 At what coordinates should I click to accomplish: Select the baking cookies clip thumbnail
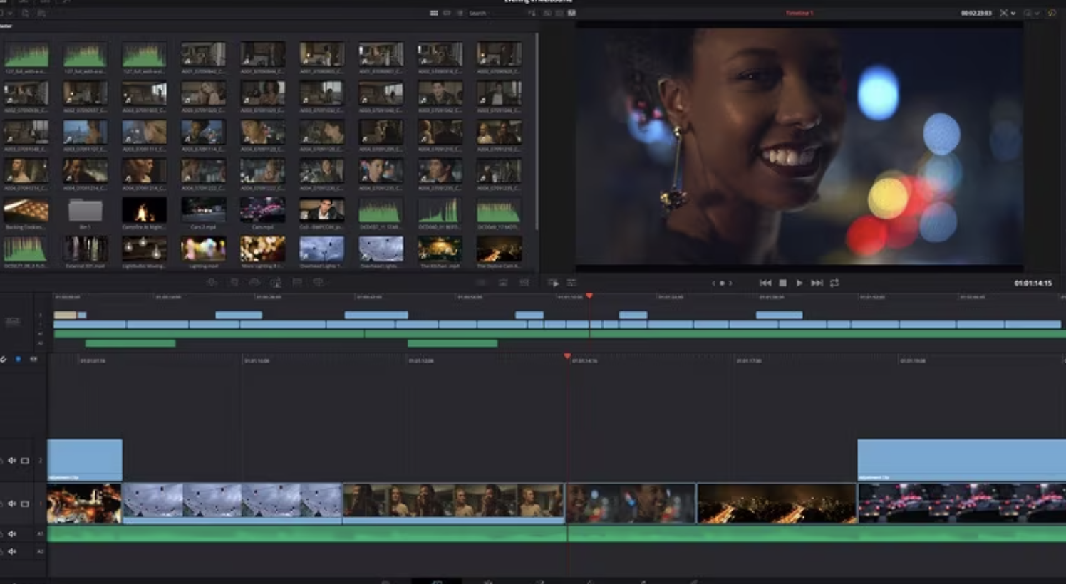click(26, 210)
